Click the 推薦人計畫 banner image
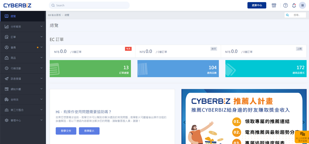 244,117
